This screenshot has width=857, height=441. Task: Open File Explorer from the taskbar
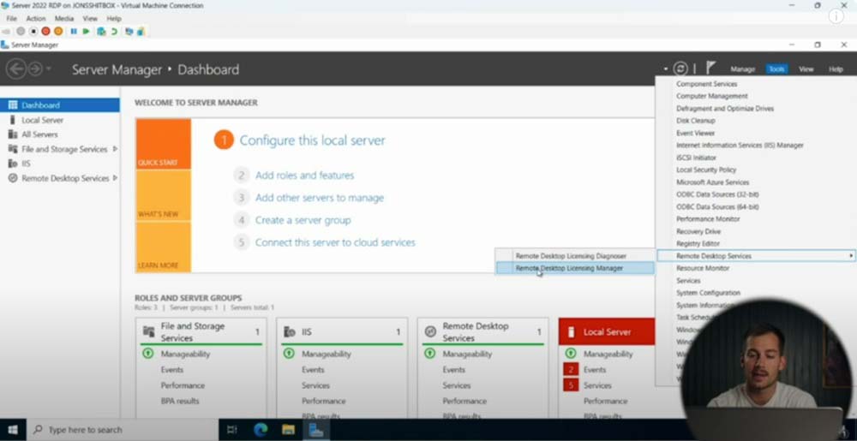tap(288, 429)
